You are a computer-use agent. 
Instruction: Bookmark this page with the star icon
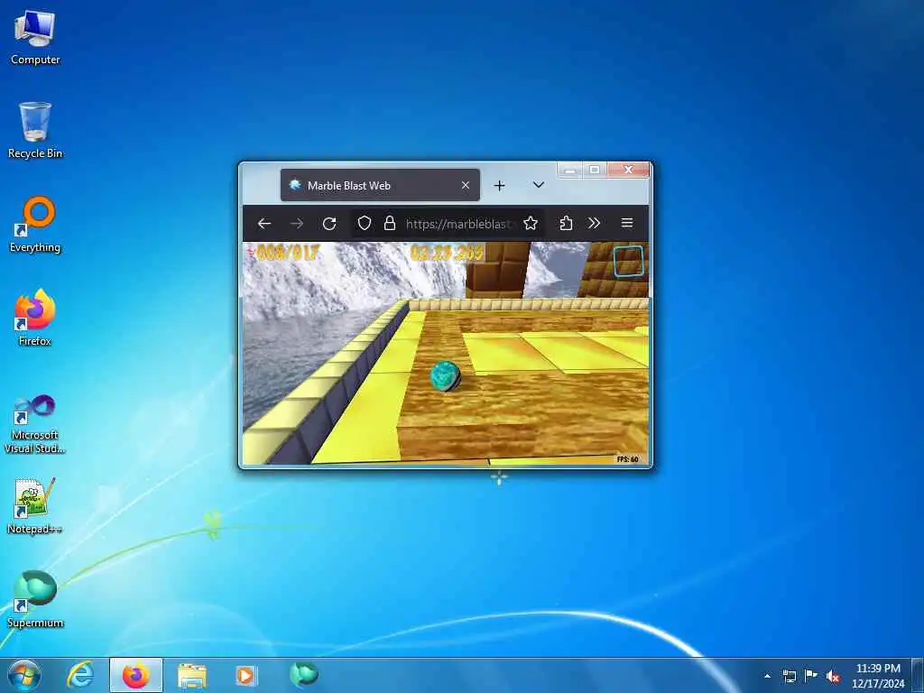[x=531, y=224]
